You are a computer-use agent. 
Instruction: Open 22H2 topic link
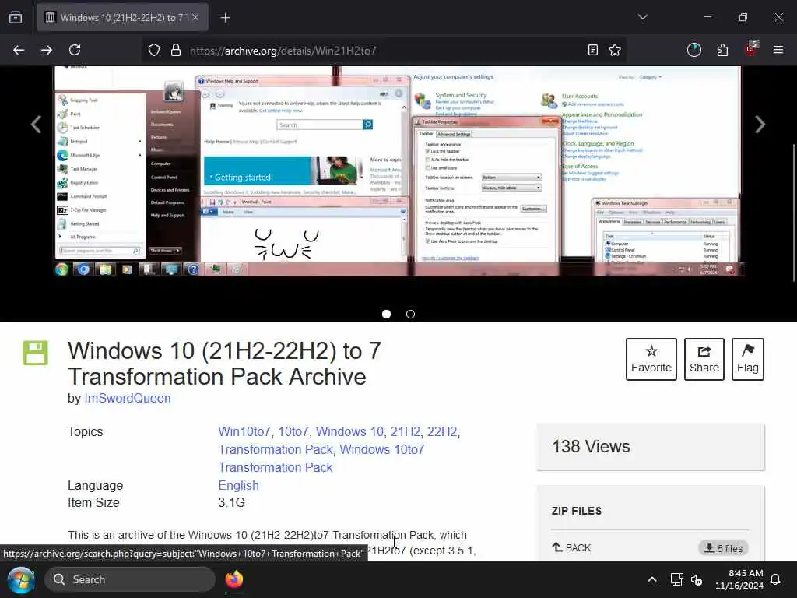pos(442,431)
